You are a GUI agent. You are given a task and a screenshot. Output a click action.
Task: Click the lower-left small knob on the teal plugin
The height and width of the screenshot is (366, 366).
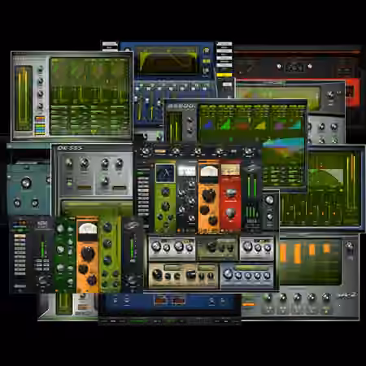[x=17, y=203]
